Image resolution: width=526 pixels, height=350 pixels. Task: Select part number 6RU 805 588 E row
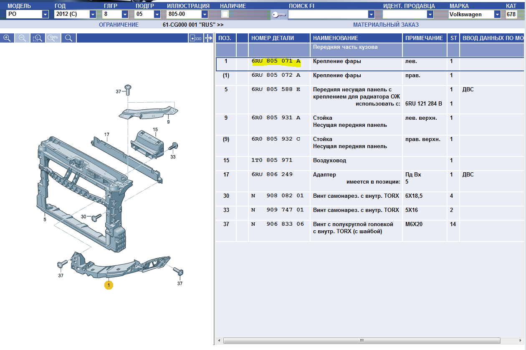tap(276, 90)
